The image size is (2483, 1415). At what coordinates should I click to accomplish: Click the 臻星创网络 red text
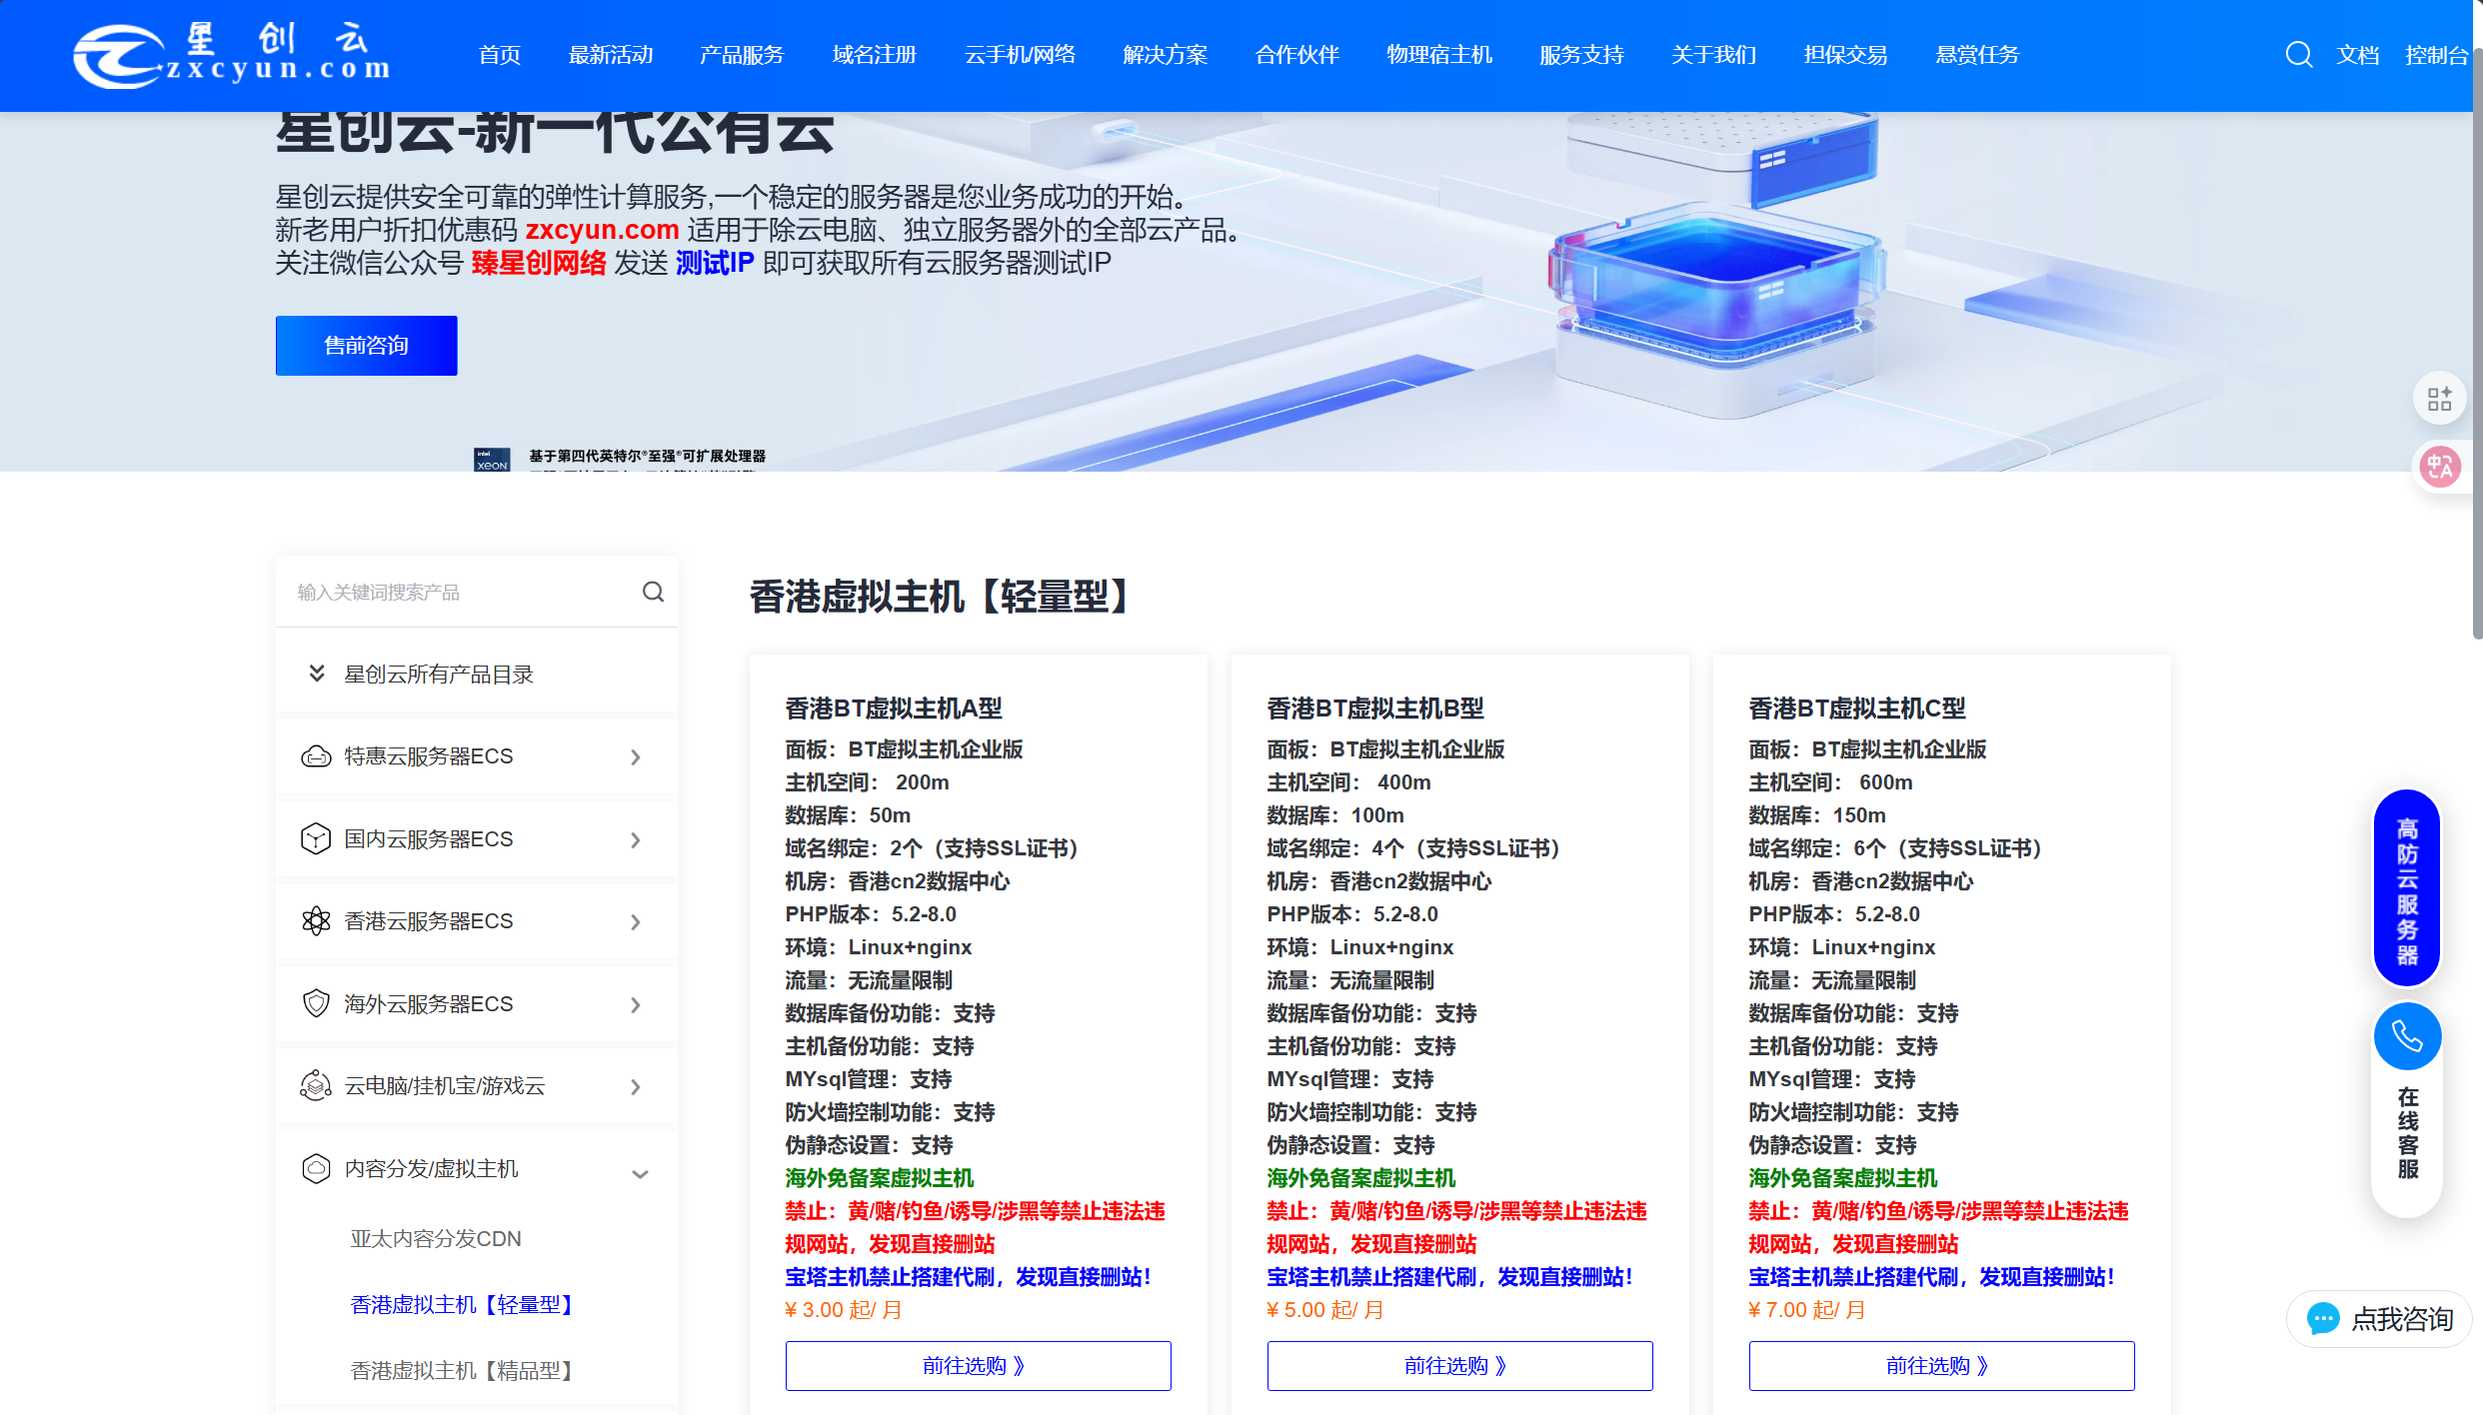[539, 263]
